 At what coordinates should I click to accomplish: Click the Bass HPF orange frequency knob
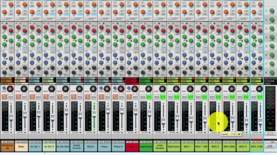pyautogui.click(x=18, y=12)
